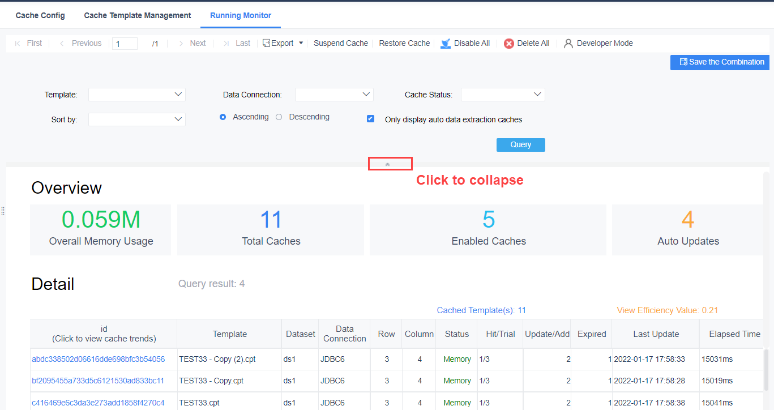Open the Cache Config tab
Viewport: 774px width, 410px height.
coord(40,15)
